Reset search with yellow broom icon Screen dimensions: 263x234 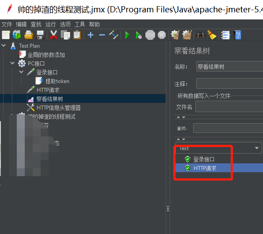[212, 35]
